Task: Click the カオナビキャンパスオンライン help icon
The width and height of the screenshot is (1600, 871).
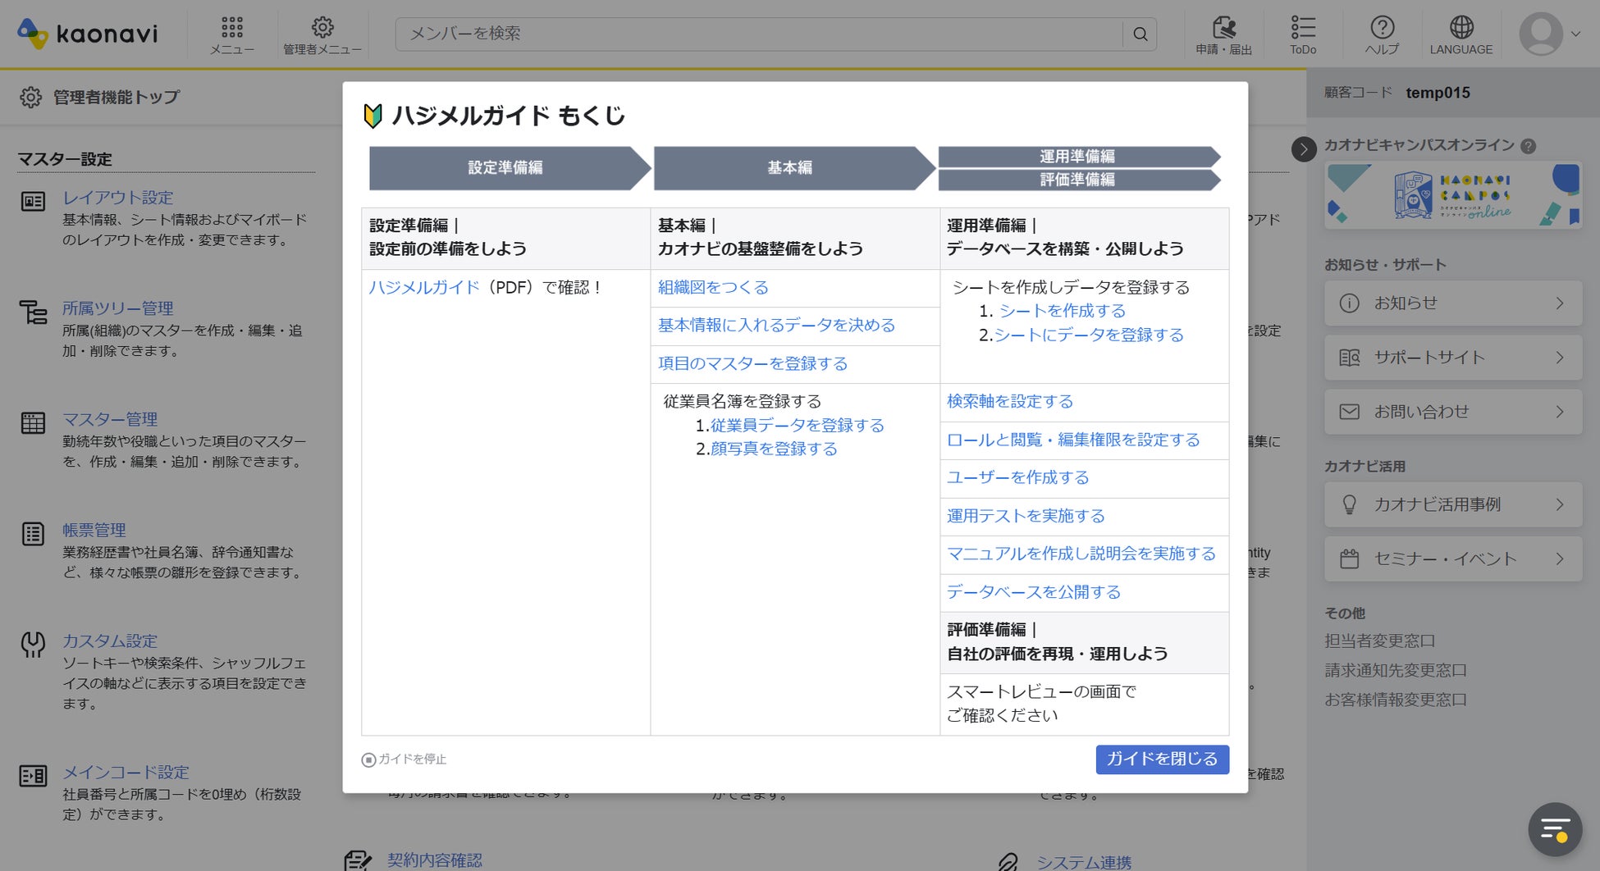Action: point(1528,146)
